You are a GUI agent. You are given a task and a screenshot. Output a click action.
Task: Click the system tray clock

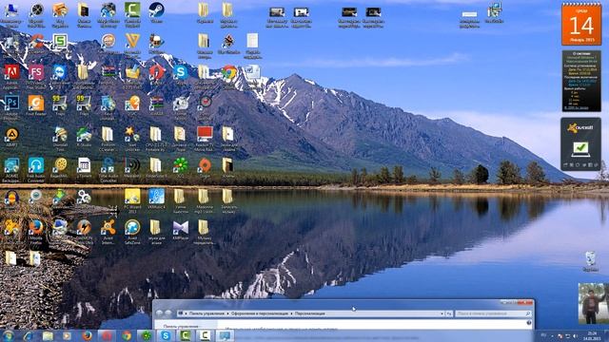click(x=593, y=335)
